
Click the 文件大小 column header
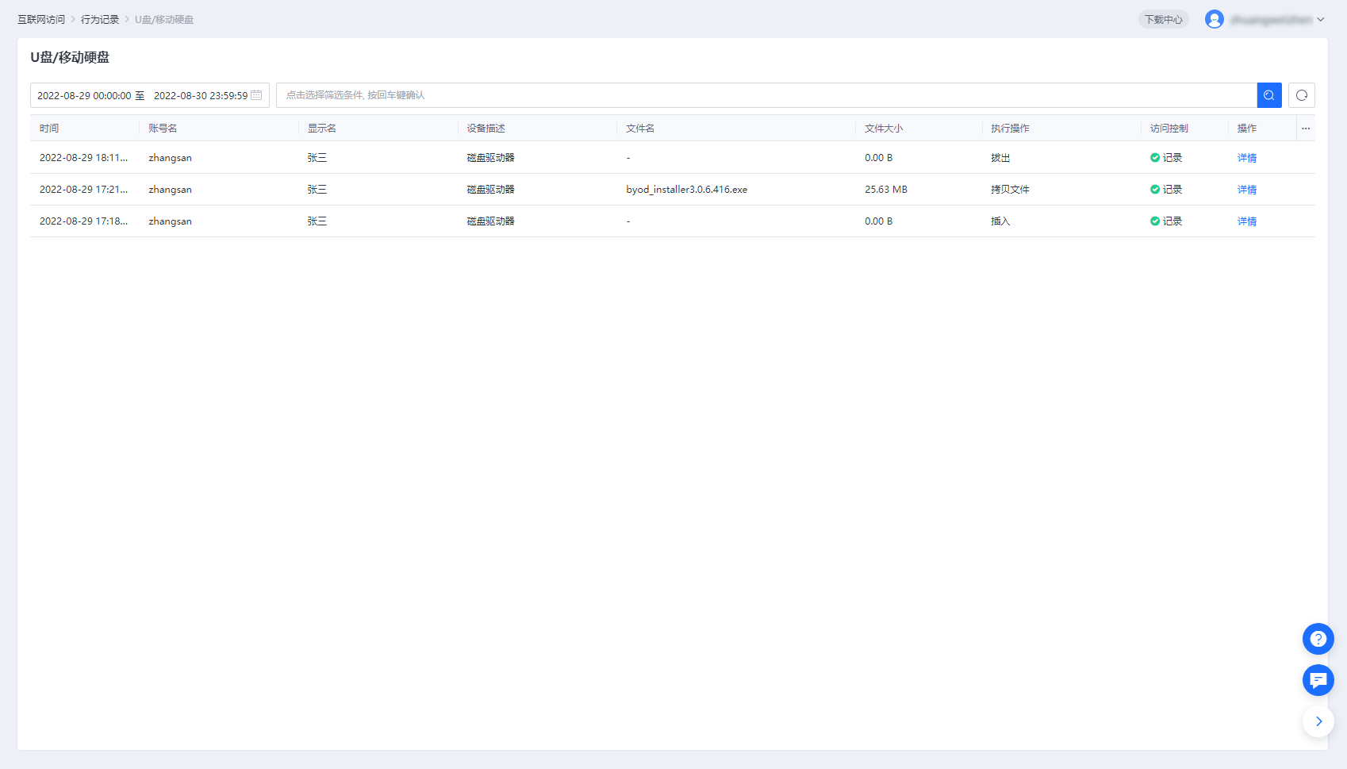(884, 129)
